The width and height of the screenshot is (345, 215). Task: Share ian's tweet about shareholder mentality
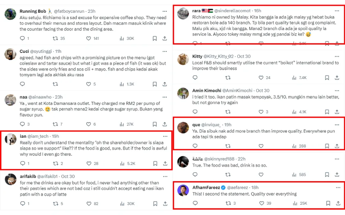click(165, 164)
